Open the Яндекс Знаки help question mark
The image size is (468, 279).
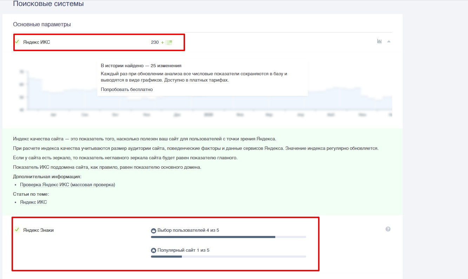click(388, 229)
